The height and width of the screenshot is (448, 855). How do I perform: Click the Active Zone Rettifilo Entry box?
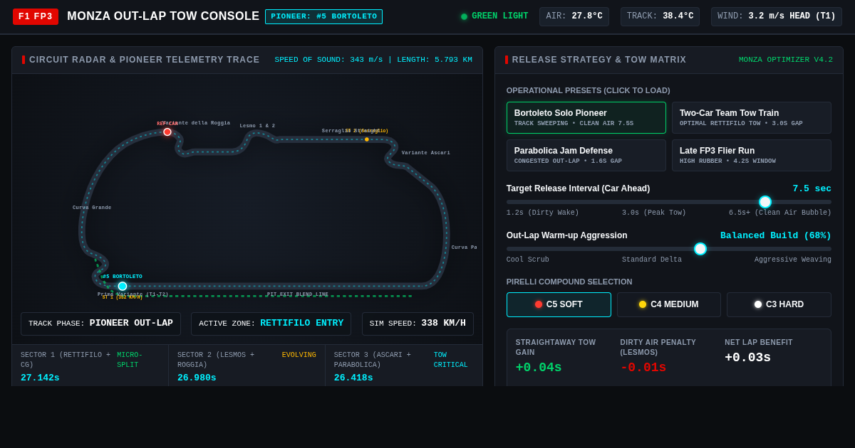coord(271,324)
